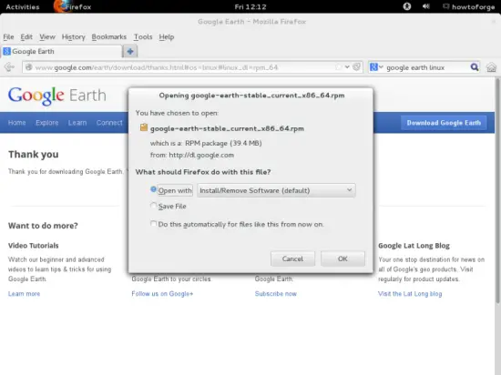Image resolution: width=501 pixels, height=375 pixels.
Task: Cancel the download dialog
Action: point(292,258)
